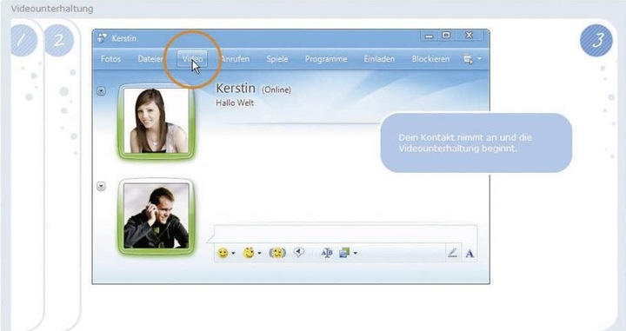Send a nudge with the shaking face icon
626x331 pixels.
click(277, 253)
